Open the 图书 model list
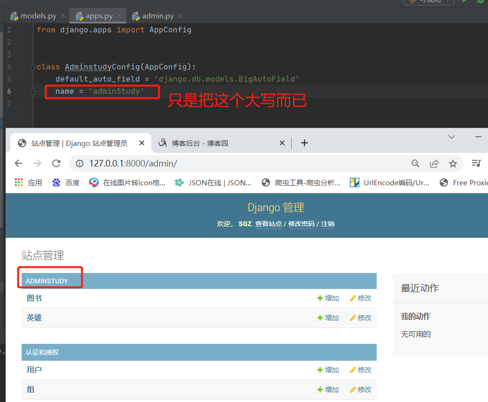Screen dimensions: 488x402 coord(34,298)
